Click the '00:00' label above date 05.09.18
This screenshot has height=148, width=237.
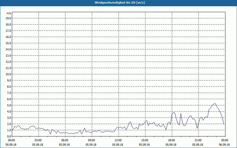click(x=11, y=140)
